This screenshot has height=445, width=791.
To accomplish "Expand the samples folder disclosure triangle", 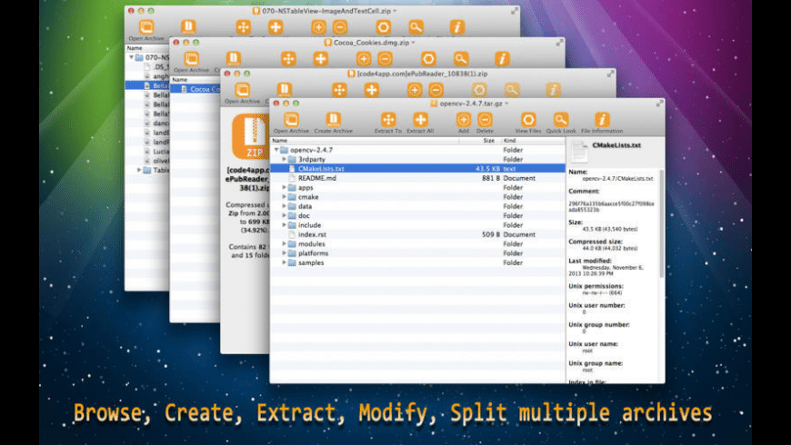I will tap(284, 263).
